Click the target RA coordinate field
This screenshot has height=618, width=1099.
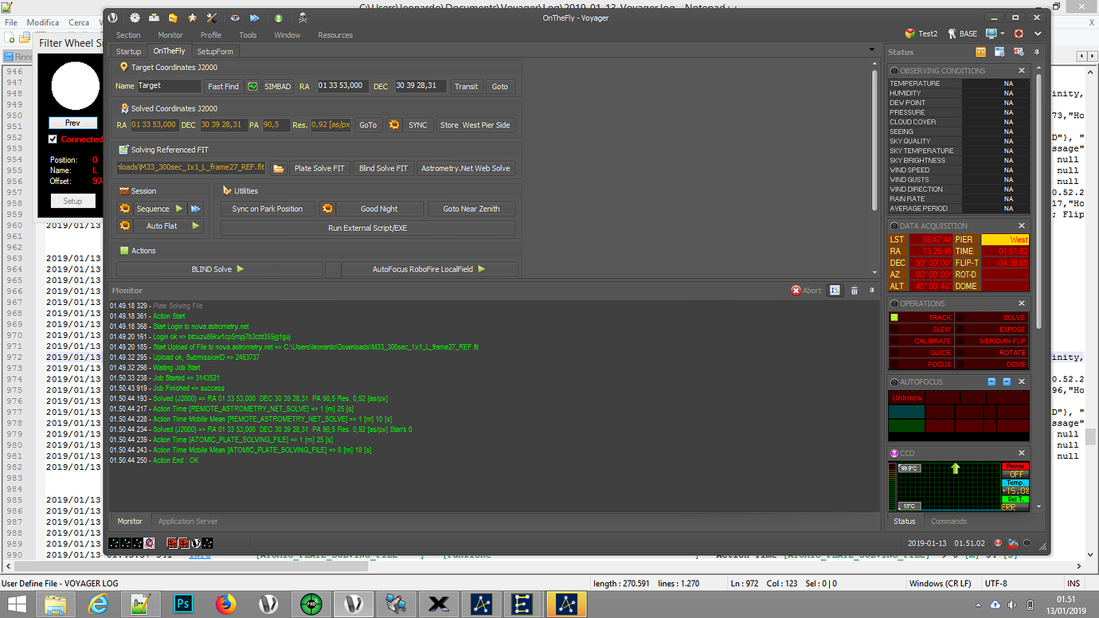[342, 86]
